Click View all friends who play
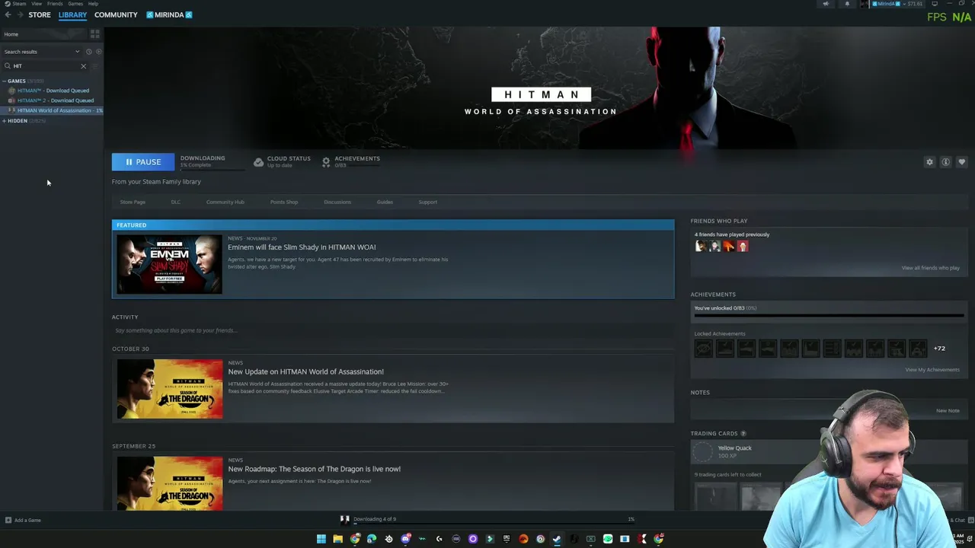The width and height of the screenshot is (975, 548). [931, 268]
